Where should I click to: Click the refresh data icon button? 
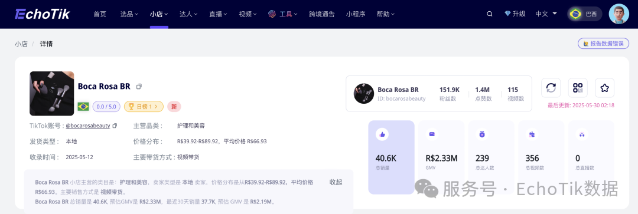click(551, 88)
